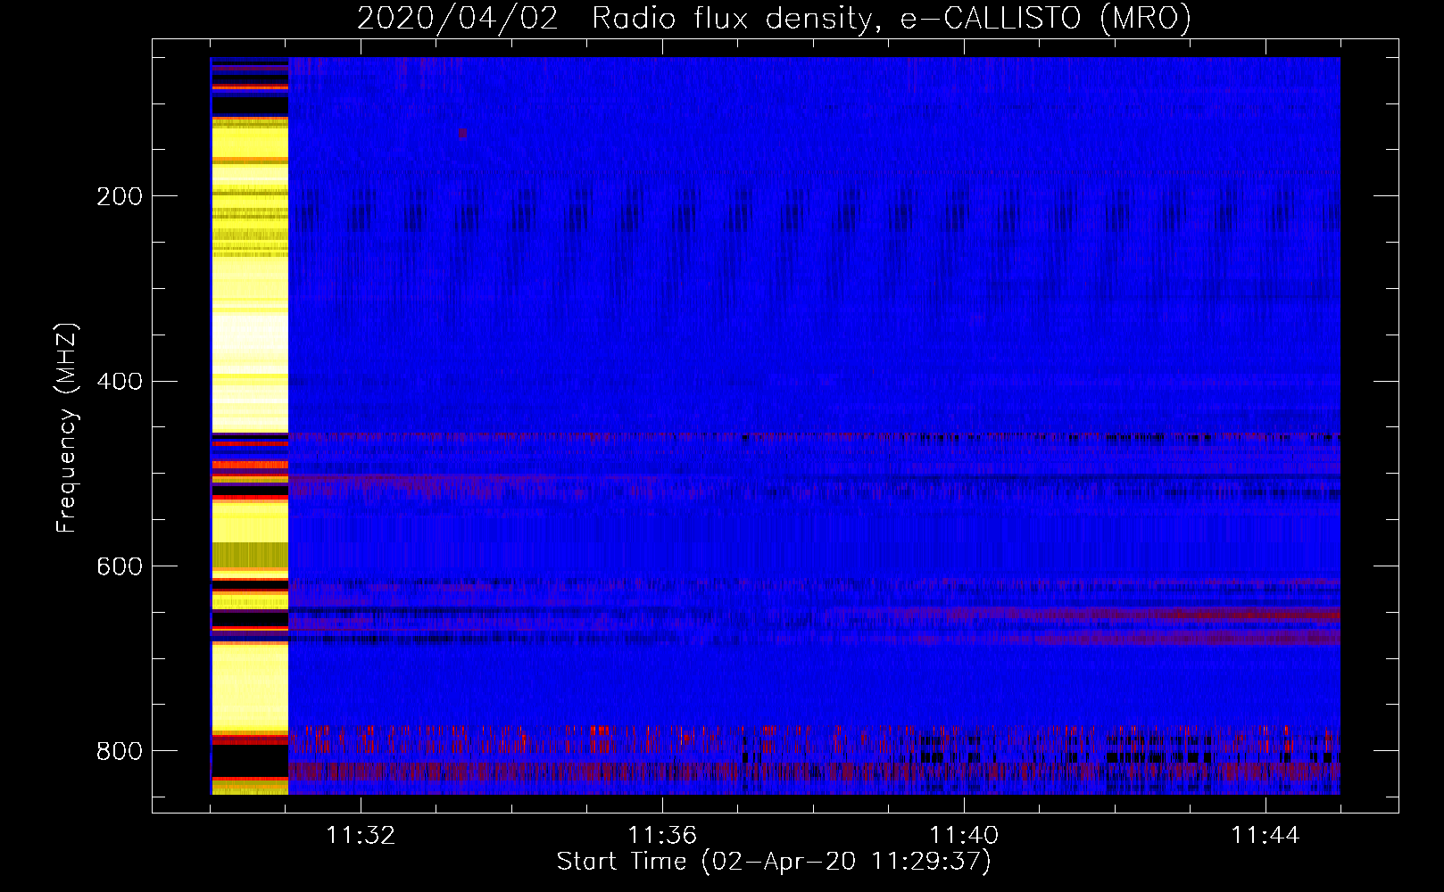Click the bright yellow calibration band at spectrogram start
1444x892 pixels.
pos(249,425)
